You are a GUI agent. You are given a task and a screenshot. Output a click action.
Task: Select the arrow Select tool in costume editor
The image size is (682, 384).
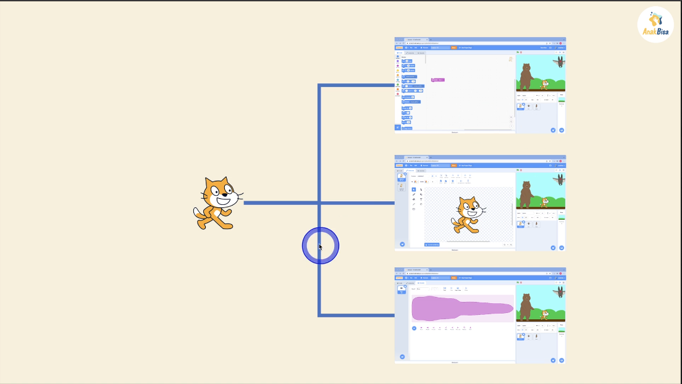414,190
